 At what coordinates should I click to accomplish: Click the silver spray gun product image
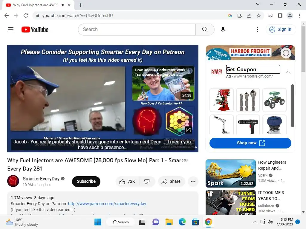click(x=221, y=124)
